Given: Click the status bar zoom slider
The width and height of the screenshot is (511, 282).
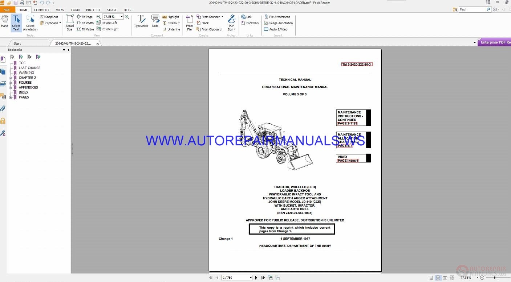Looking at the screenshot, I should [495, 278].
